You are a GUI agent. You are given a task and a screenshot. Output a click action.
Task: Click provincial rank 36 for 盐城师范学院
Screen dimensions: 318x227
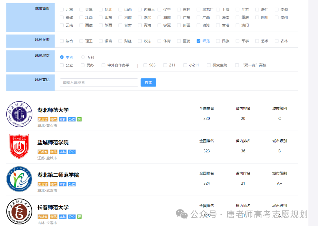[243, 151]
